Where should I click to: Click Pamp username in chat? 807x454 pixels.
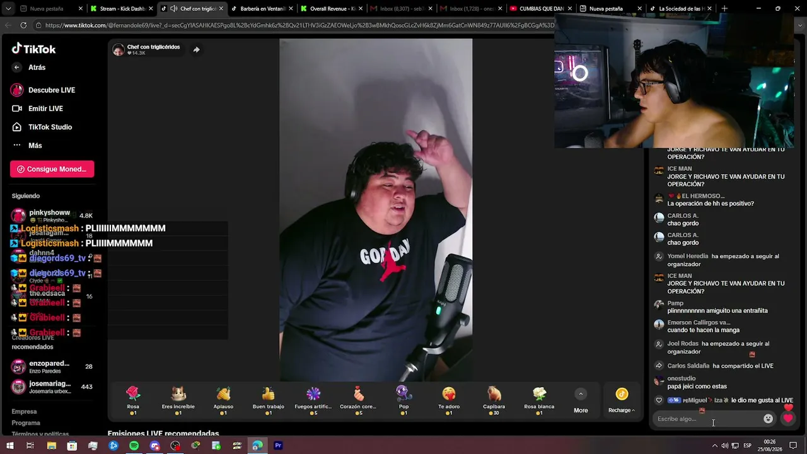[x=675, y=303]
